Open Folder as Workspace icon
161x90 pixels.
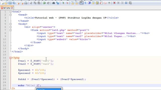click(105, 3)
